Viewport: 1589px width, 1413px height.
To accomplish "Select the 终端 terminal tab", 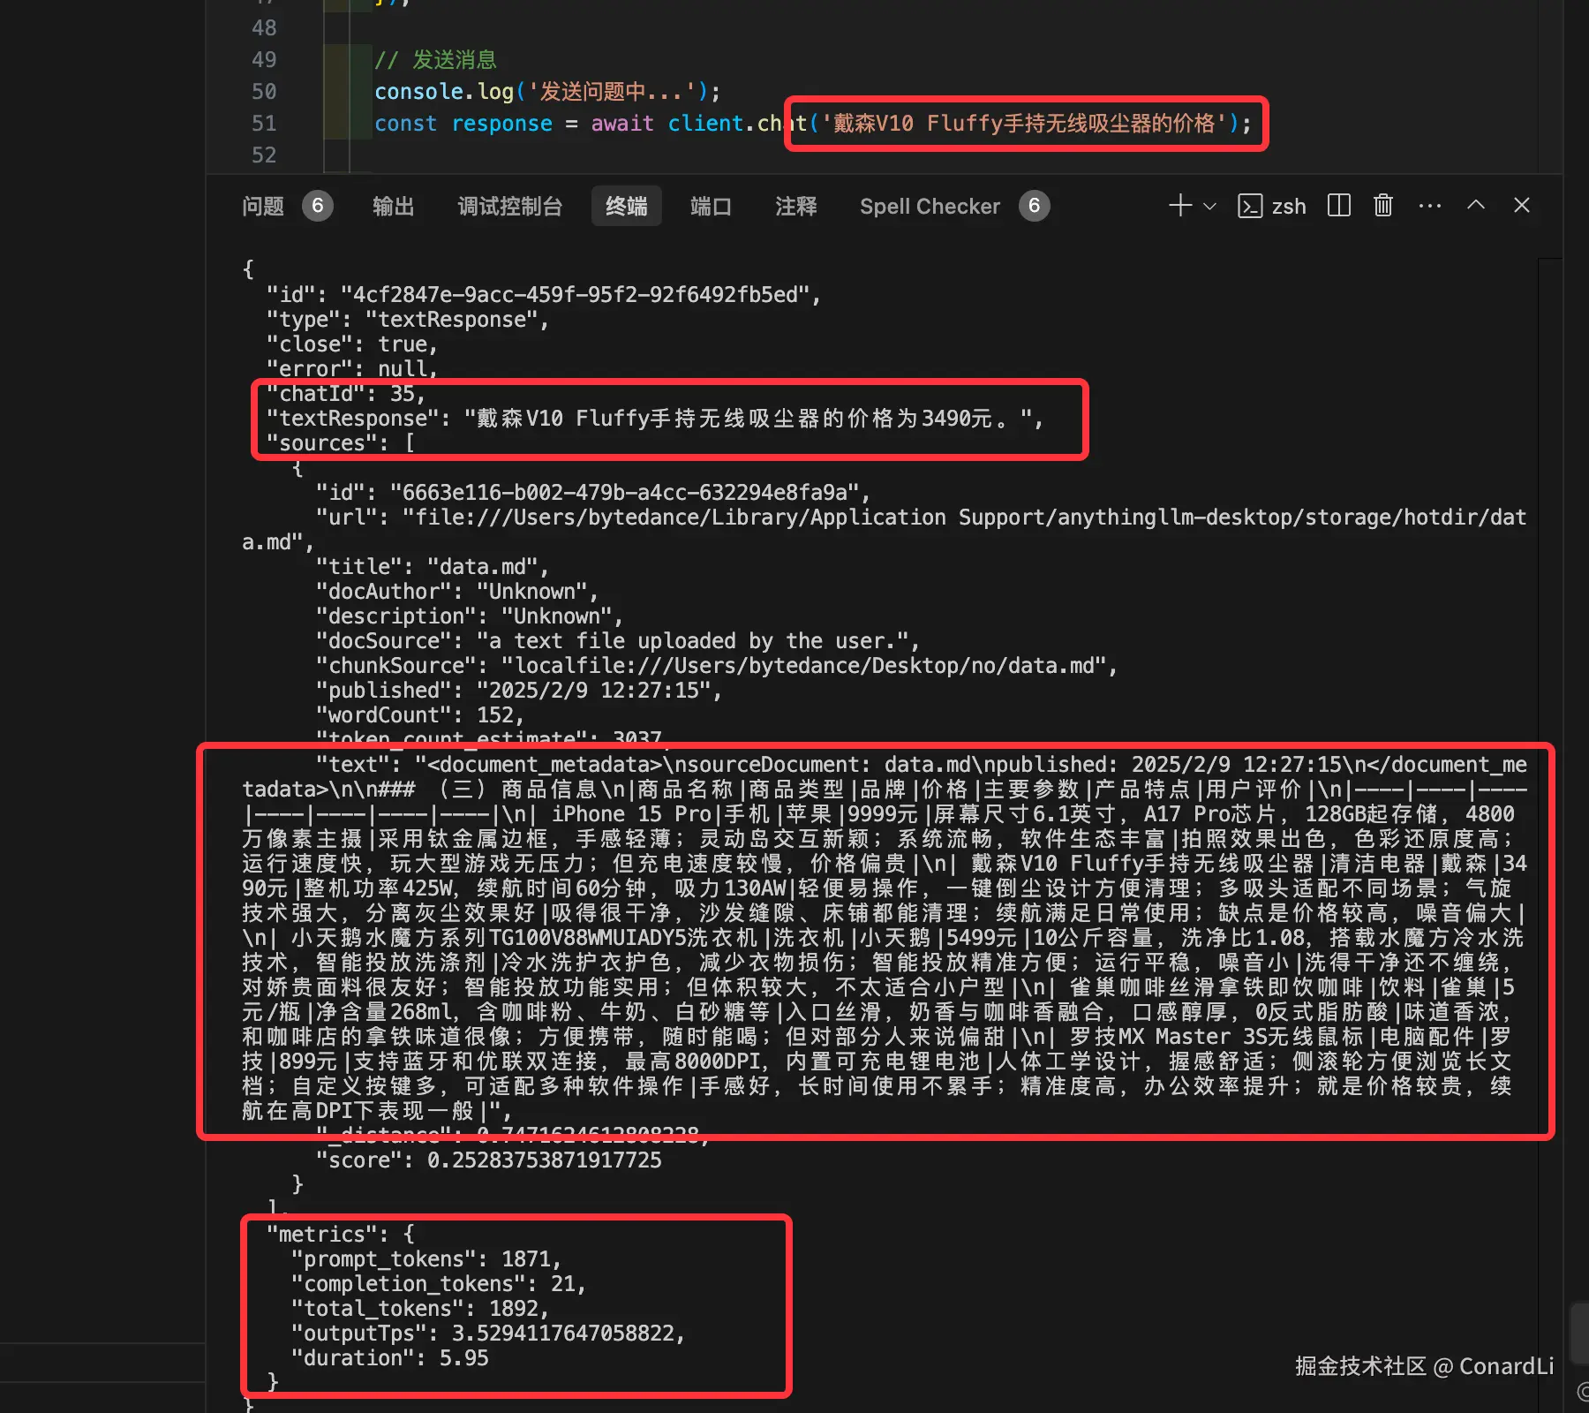I will 626,207.
